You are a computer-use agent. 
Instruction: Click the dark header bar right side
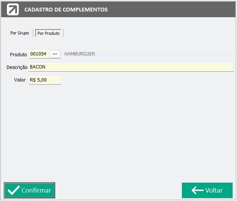191,9
